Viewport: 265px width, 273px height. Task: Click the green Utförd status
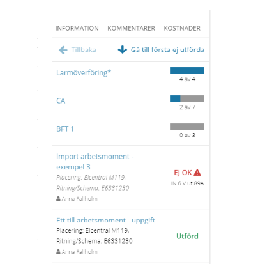point(187,236)
